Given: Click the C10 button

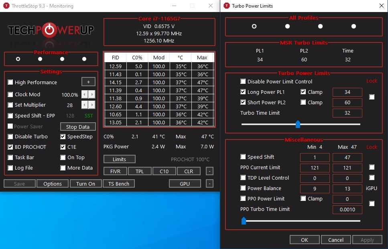Looking at the screenshot, I should coord(164,171).
